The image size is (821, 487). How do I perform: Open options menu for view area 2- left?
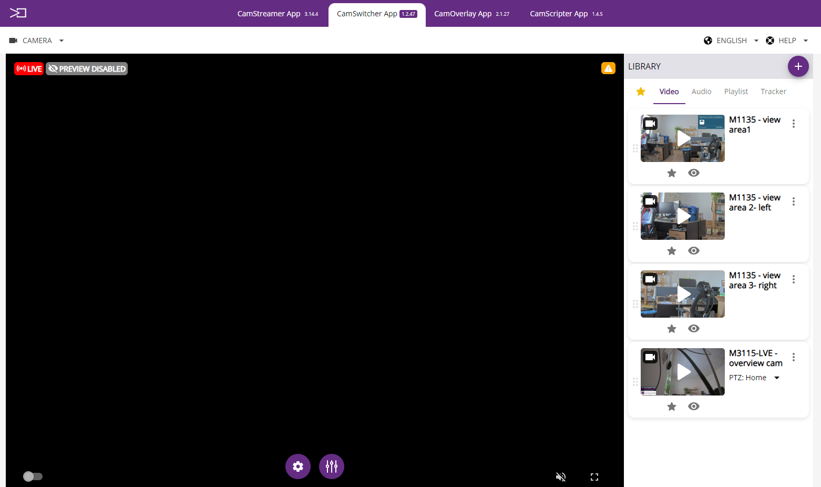point(794,201)
